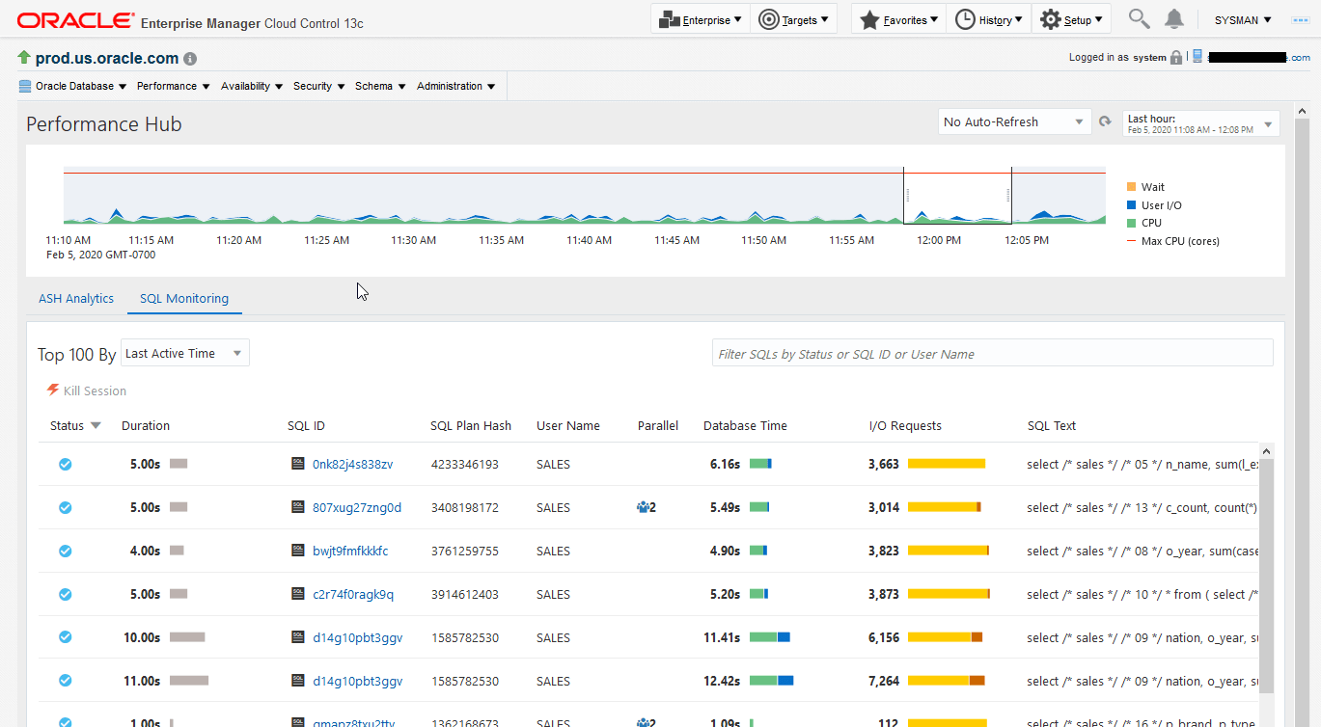The width and height of the screenshot is (1321, 727).
Task: Open the notifications bell
Action: click(x=1174, y=19)
